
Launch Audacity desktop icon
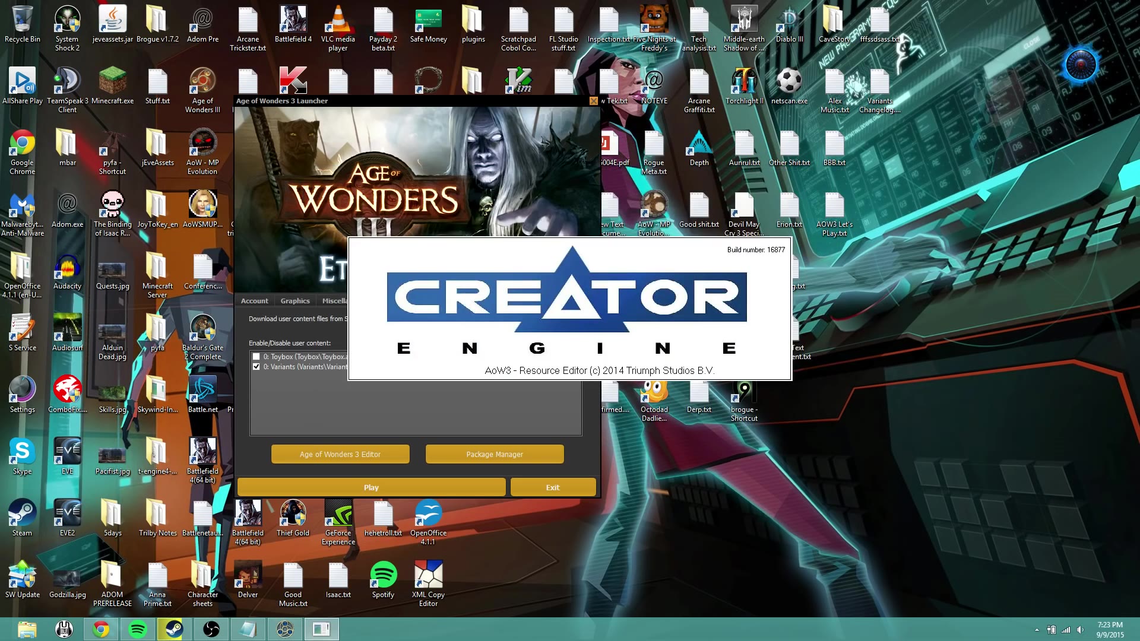(x=67, y=271)
